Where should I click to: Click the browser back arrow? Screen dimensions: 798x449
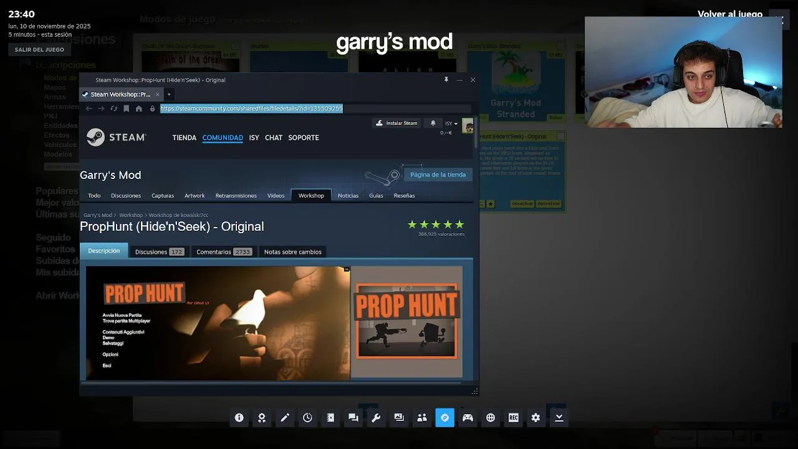coord(89,109)
